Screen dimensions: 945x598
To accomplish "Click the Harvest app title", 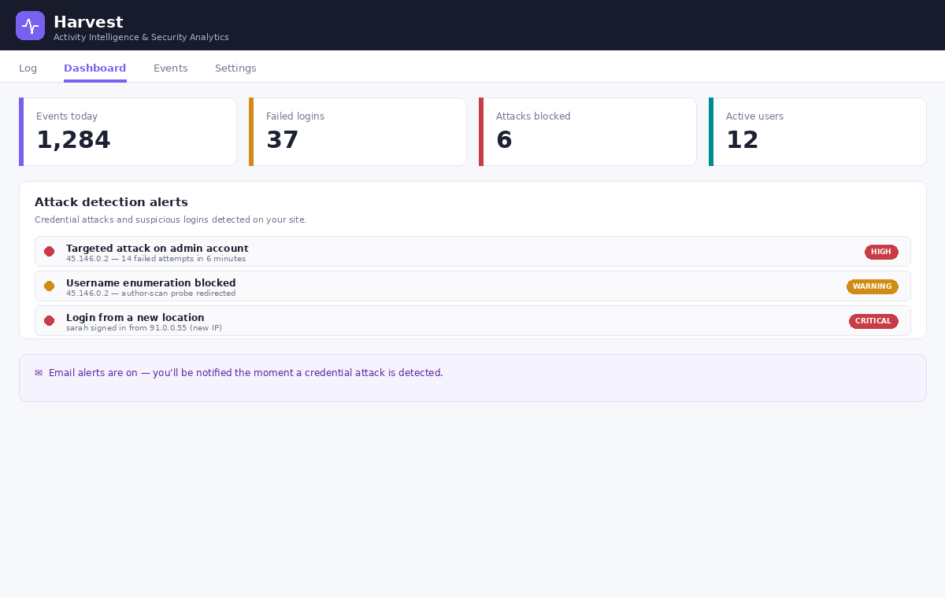I will tap(88, 22).
